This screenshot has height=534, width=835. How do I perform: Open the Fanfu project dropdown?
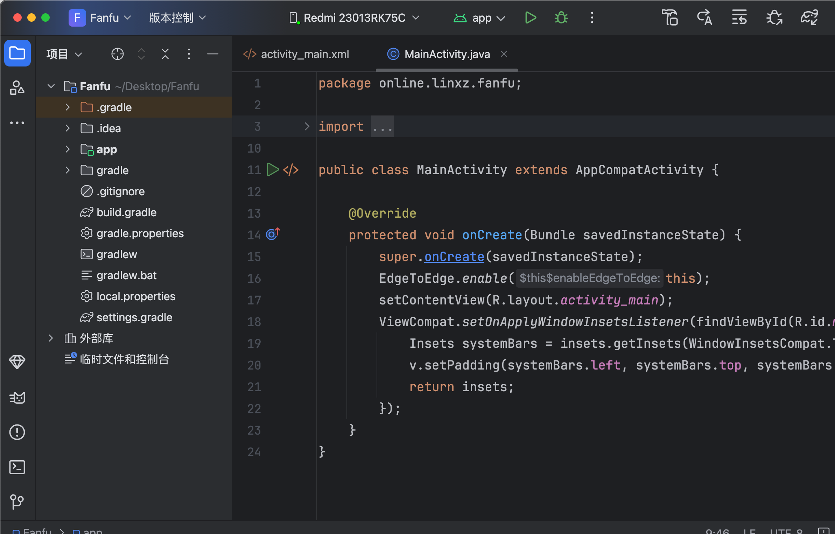[x=100, y=17]
